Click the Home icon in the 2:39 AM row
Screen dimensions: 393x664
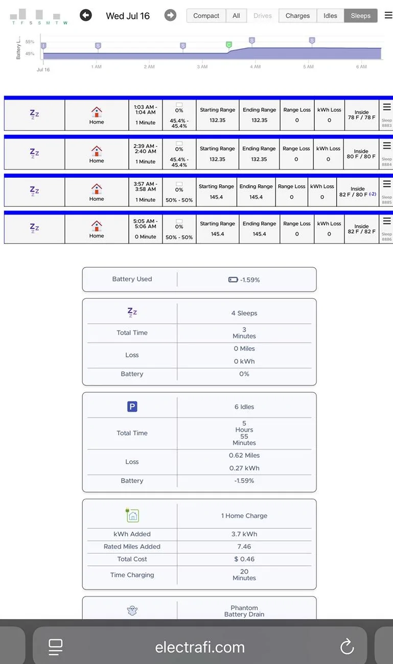[97, 151]
